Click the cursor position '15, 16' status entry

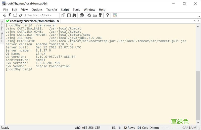(x=116, y=128)
